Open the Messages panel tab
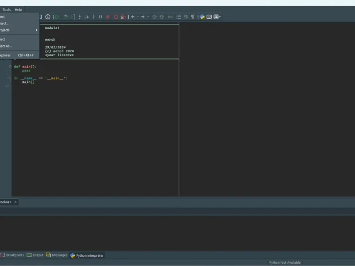The image size is (355, 266). coord(57,255)
